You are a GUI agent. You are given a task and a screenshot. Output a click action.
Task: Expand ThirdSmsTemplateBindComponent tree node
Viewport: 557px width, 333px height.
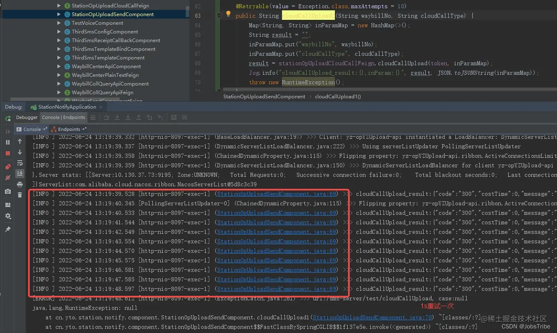(59, 49)
